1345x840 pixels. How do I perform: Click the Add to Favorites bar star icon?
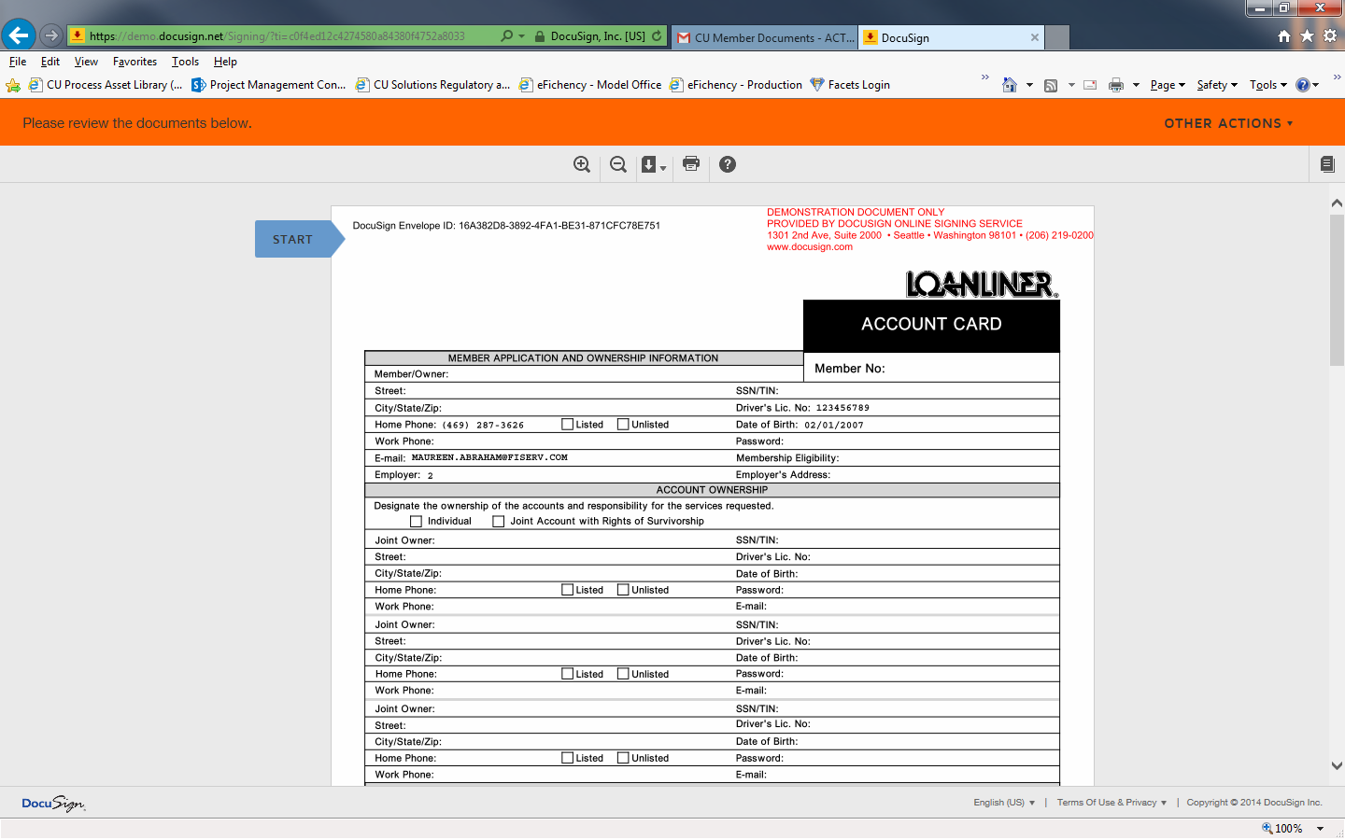click(x=13, y=85)
